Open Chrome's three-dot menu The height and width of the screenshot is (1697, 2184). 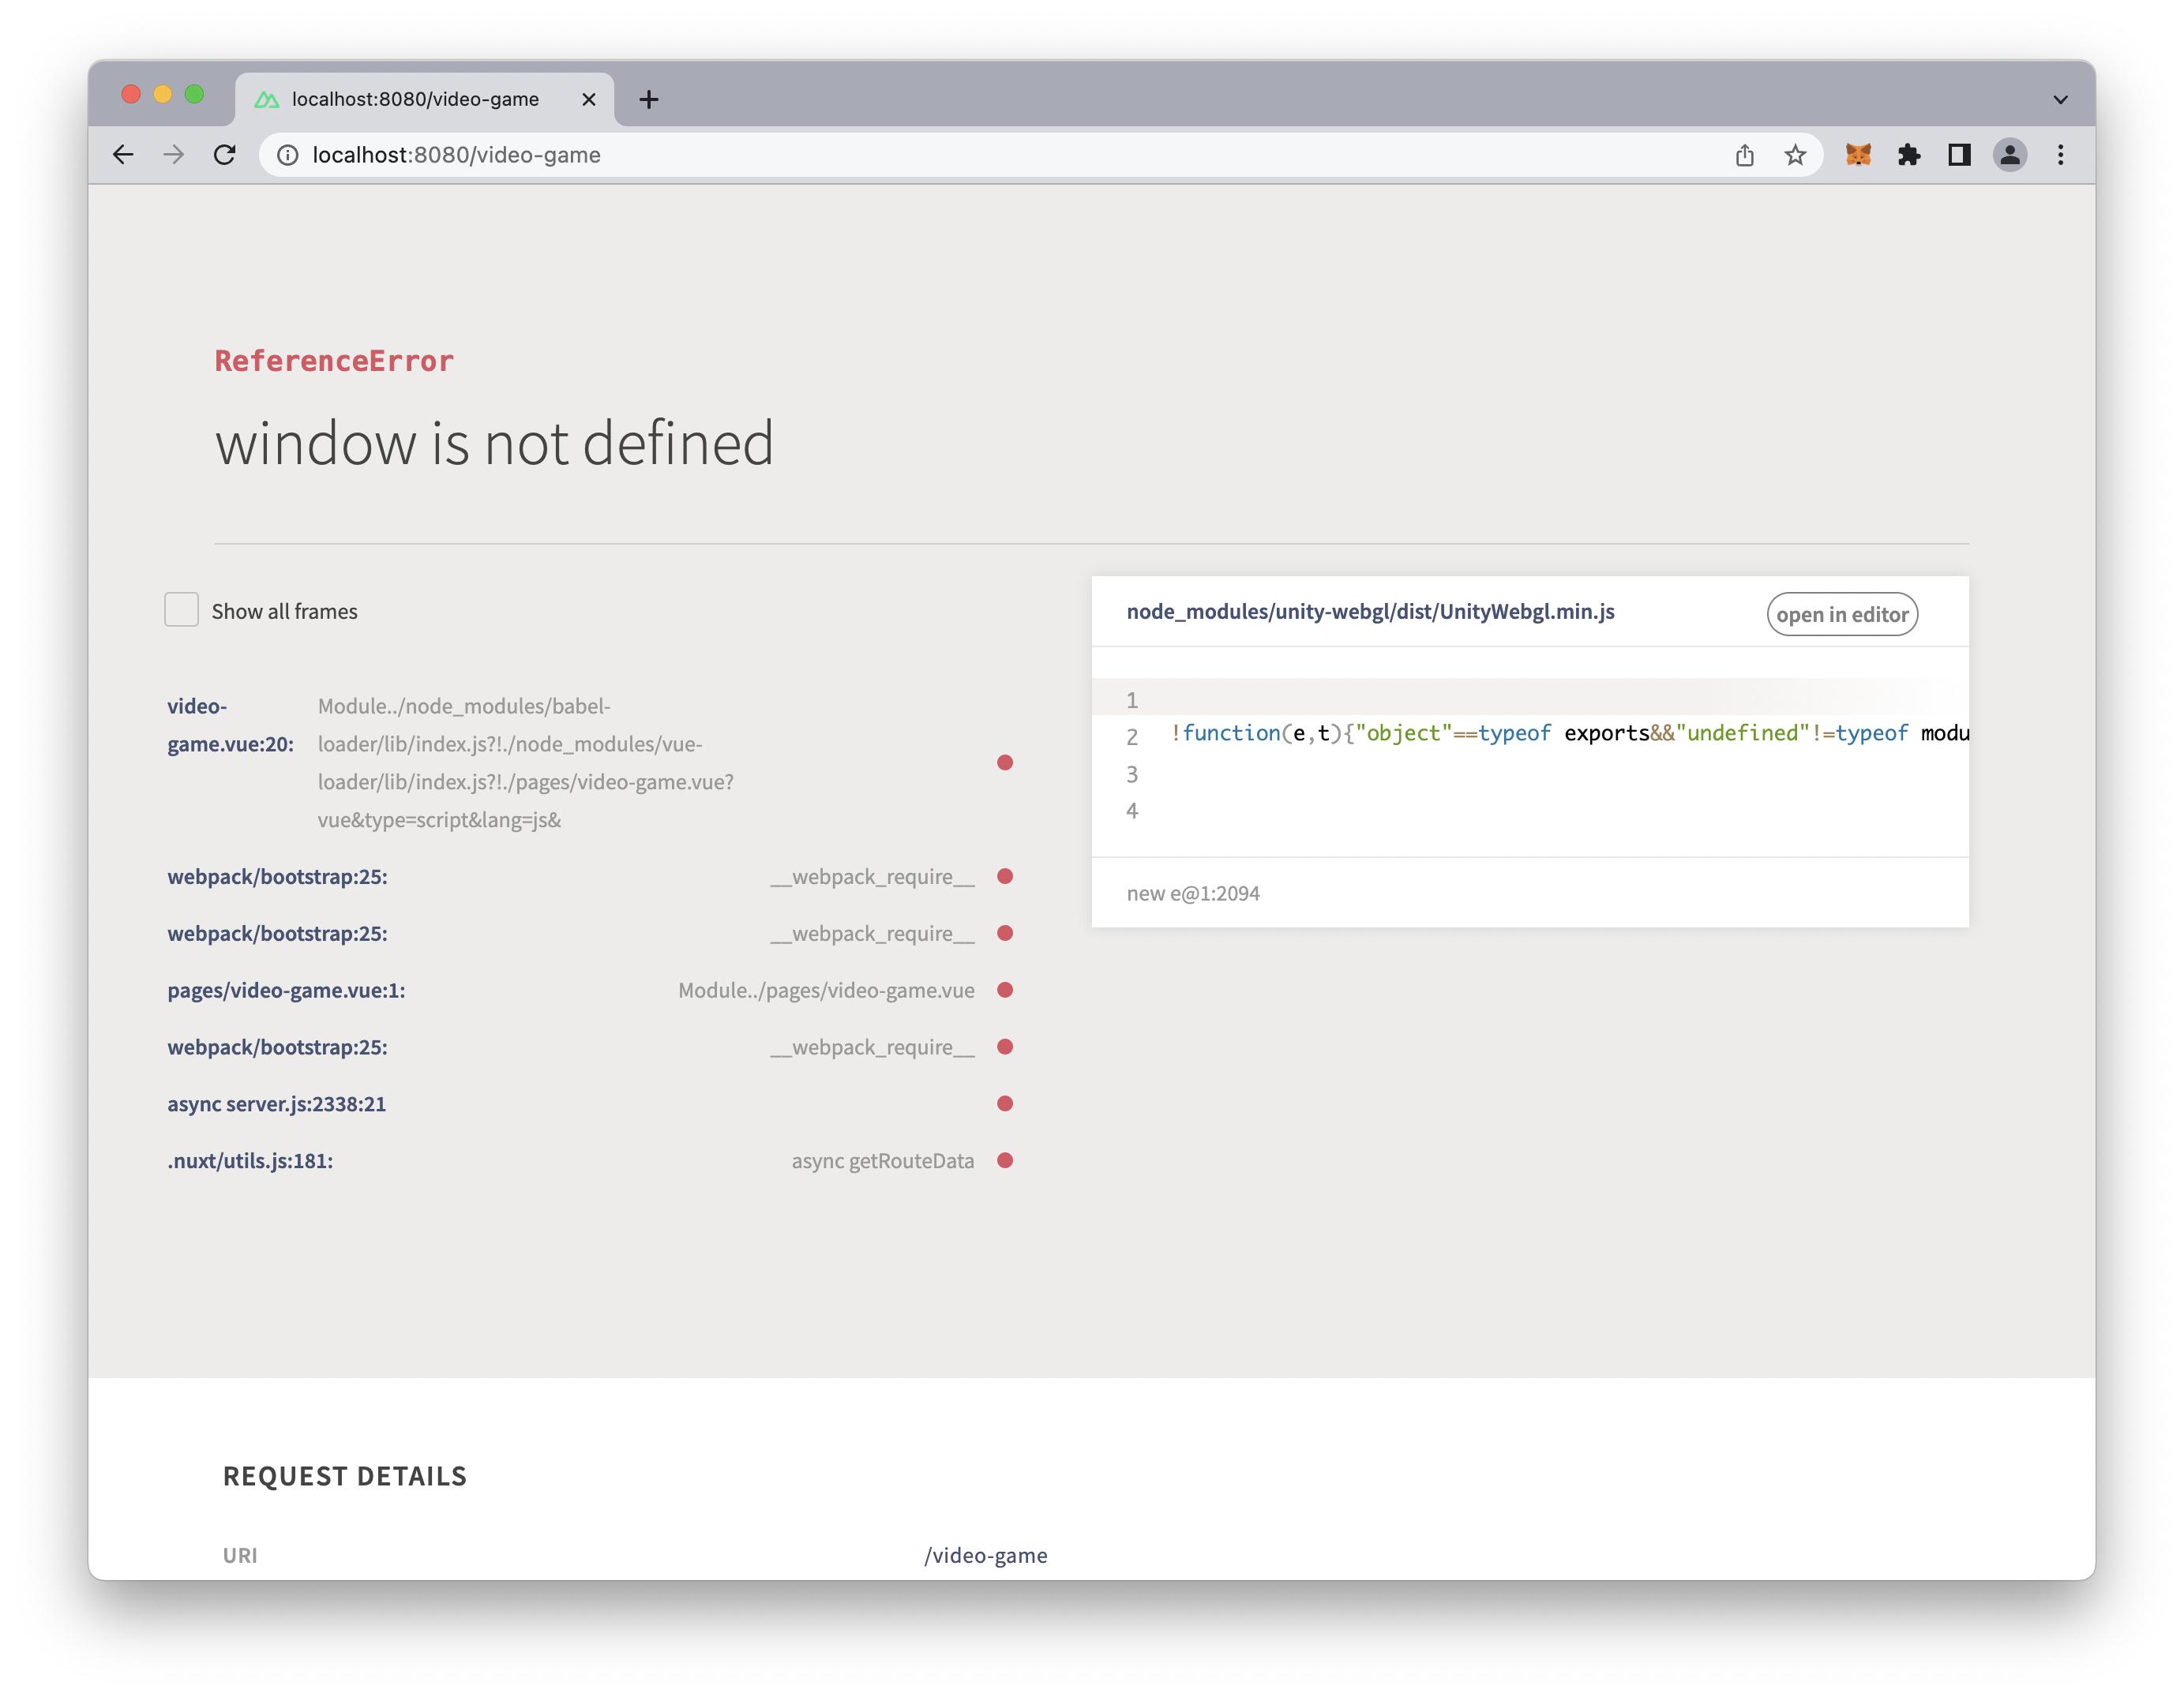(2060, 155)
